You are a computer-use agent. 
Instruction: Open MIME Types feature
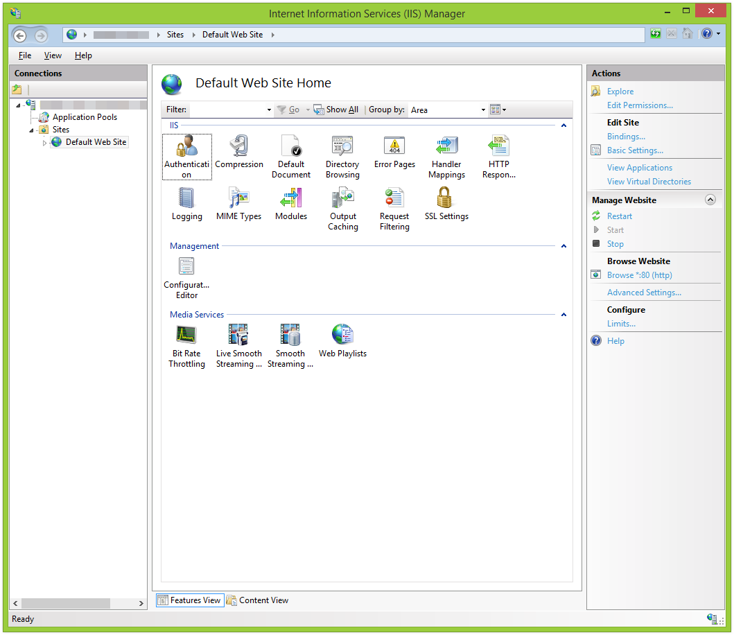pyautogui.click(x=238, y=205)
